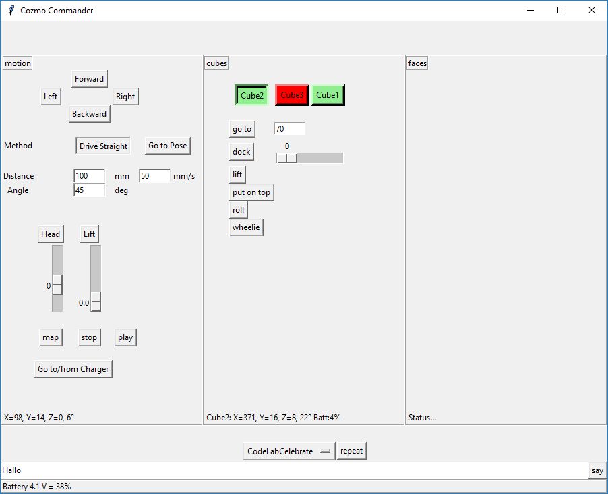The height and width of the screenshot is (494, 608).
Task: Click the Go to Pose button
Action: pyautogui.click(x=168, y=146)
